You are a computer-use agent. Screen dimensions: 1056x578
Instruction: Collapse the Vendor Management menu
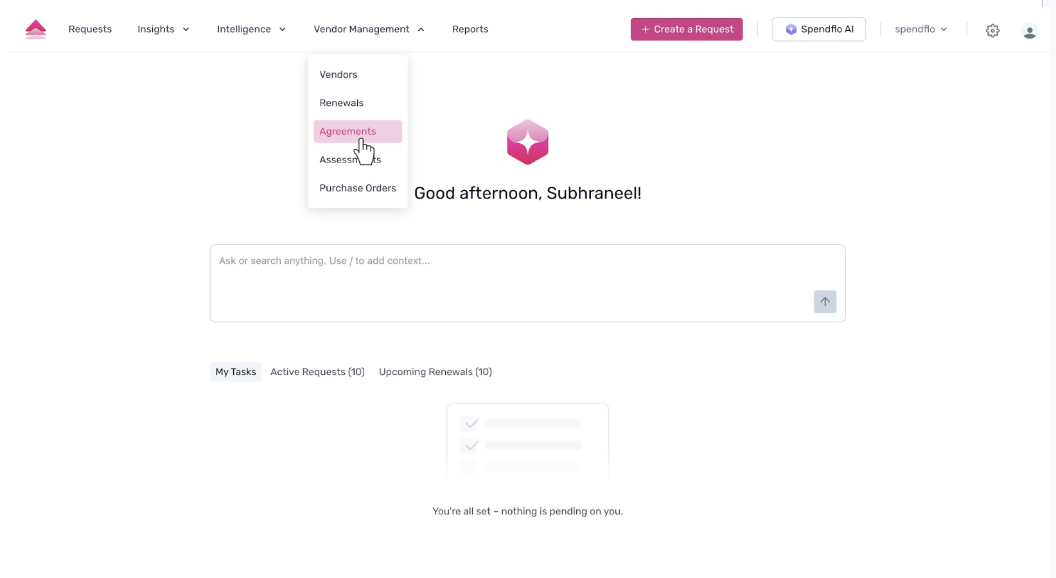(369, 30)
